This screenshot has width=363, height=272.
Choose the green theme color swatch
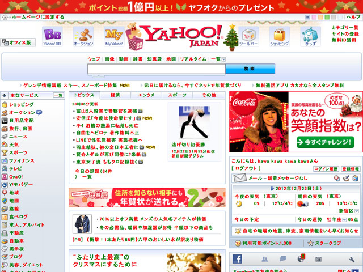[327, 17]
